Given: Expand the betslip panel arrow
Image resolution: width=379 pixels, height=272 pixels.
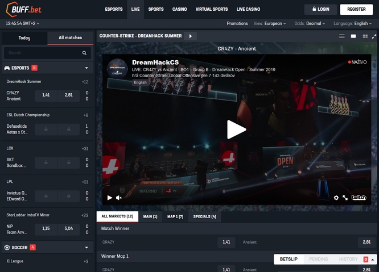Looking at the screenshot, I should point(373,260).
